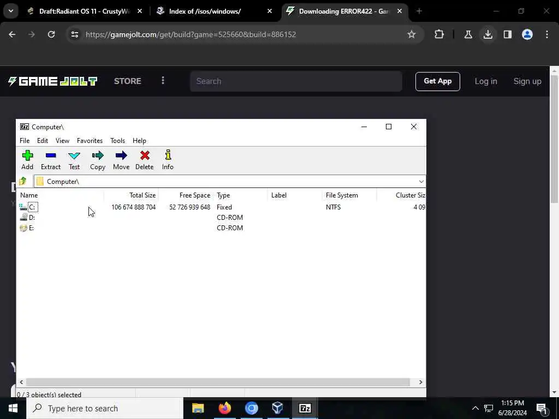Viewport: 559px width, 419px height.
Task: Open the Tools menu in 7-Zip
Action: 118,141
